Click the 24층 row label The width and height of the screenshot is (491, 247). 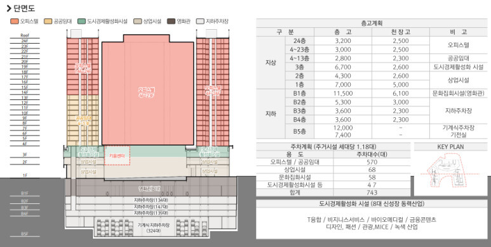[x=300, y=41]
